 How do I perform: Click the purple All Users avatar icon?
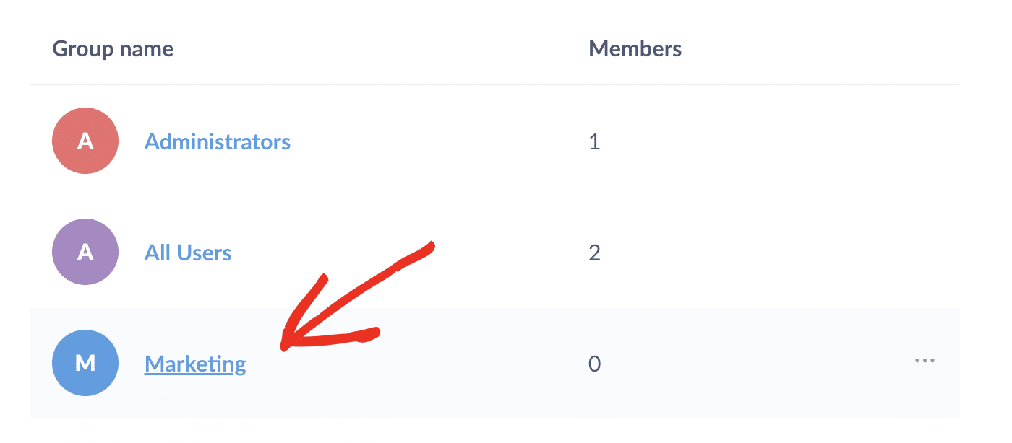tap(85, 252)
